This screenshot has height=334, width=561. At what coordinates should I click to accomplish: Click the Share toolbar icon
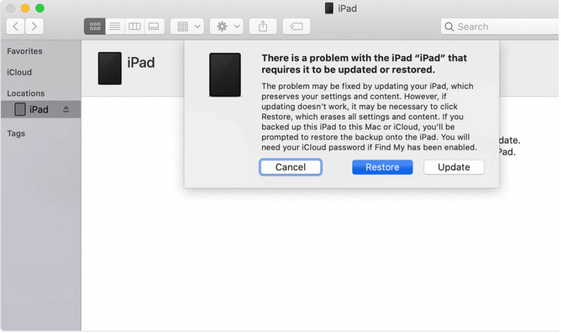point(263,27)
